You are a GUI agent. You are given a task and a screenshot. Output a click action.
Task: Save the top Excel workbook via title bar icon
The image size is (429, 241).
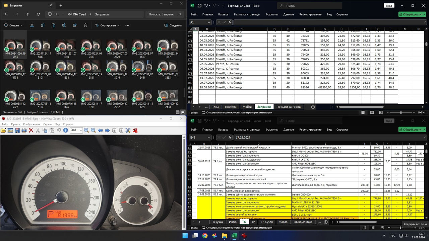(199, 6)
